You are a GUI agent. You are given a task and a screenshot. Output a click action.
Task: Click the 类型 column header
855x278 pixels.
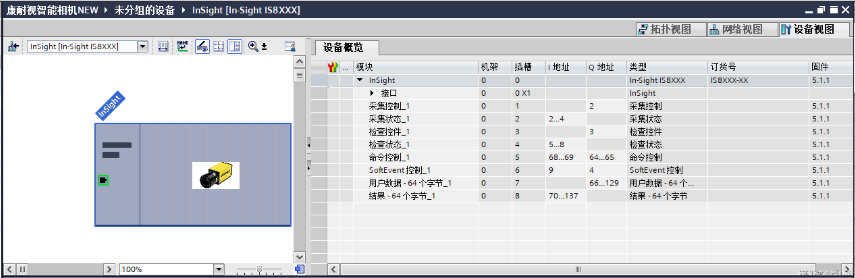pyautogui.click(x=667, y=67)
